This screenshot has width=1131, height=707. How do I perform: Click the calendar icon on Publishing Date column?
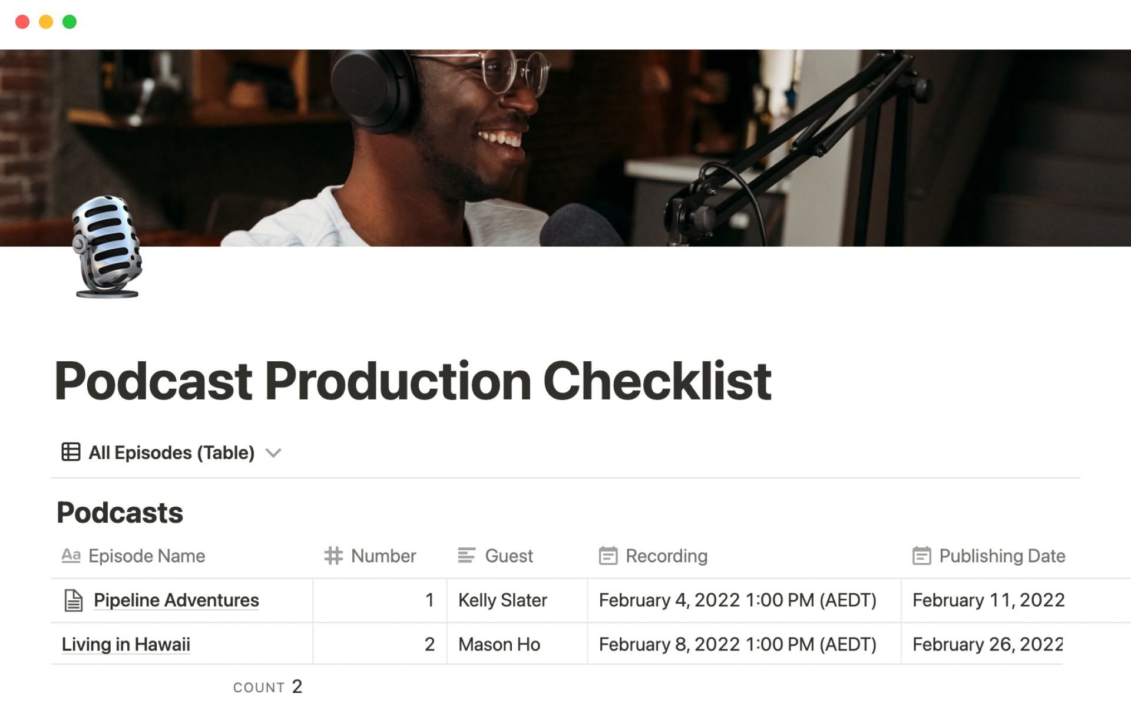(921, 556)
